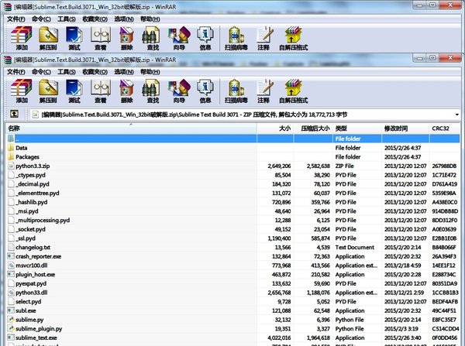This screenshot has width=465, height=346.
Task: Select crash_reporter.exe file
Action: [x=233, y=256]
